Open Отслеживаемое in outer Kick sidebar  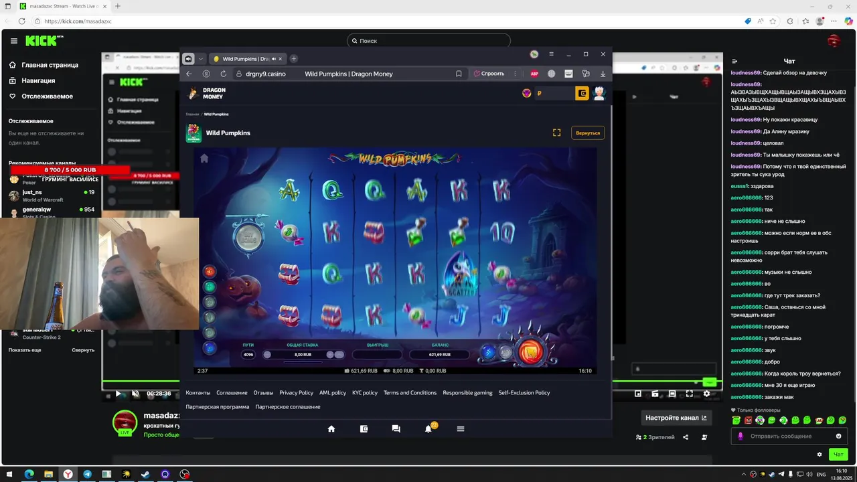(41, 96)
